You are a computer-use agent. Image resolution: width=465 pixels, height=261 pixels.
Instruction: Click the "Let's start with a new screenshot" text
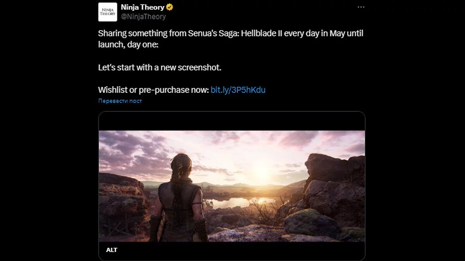160,67
